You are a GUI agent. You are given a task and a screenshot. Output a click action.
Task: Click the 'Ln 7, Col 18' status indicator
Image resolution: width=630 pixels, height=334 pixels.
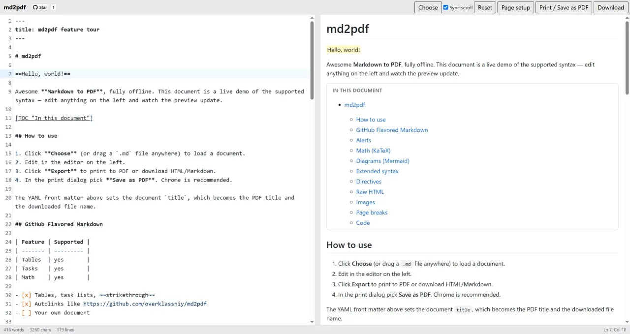point(615,330)
